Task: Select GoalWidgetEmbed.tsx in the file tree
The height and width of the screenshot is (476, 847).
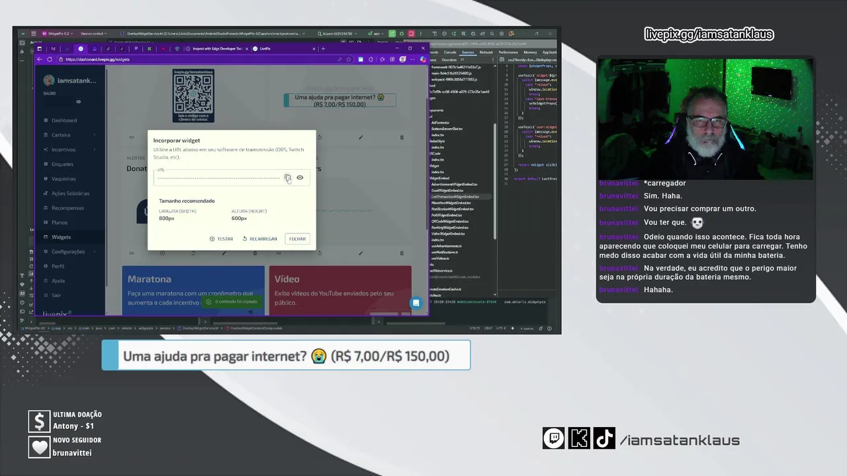Action: 448,190
